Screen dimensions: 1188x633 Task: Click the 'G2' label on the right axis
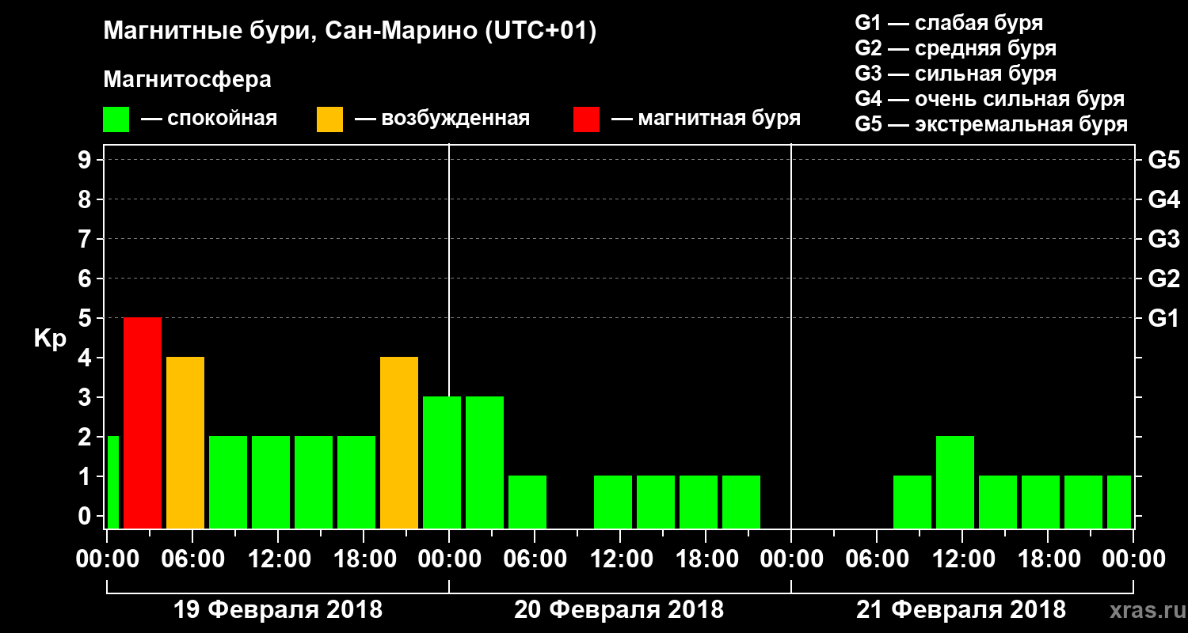pos(1163,279)
